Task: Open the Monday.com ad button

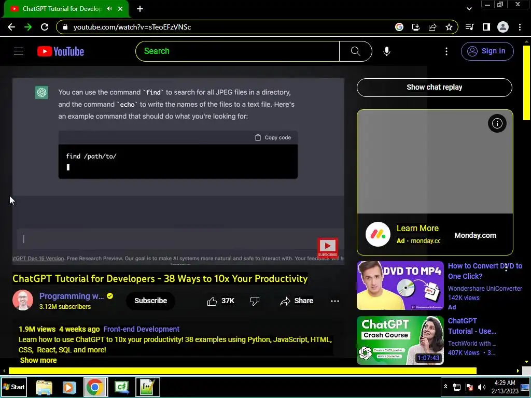Action: (475, 235)
